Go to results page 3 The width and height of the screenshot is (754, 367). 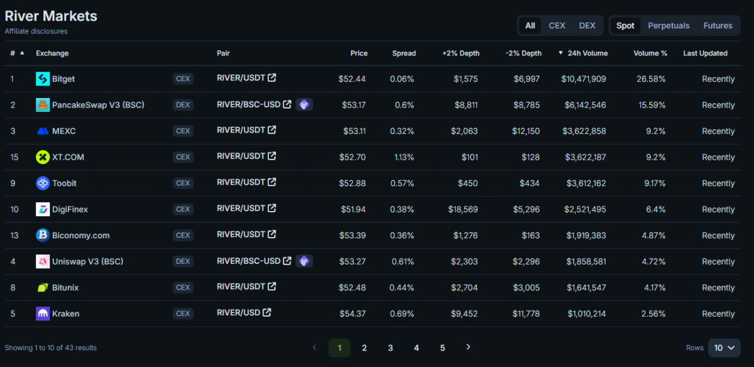coord(390,348)
